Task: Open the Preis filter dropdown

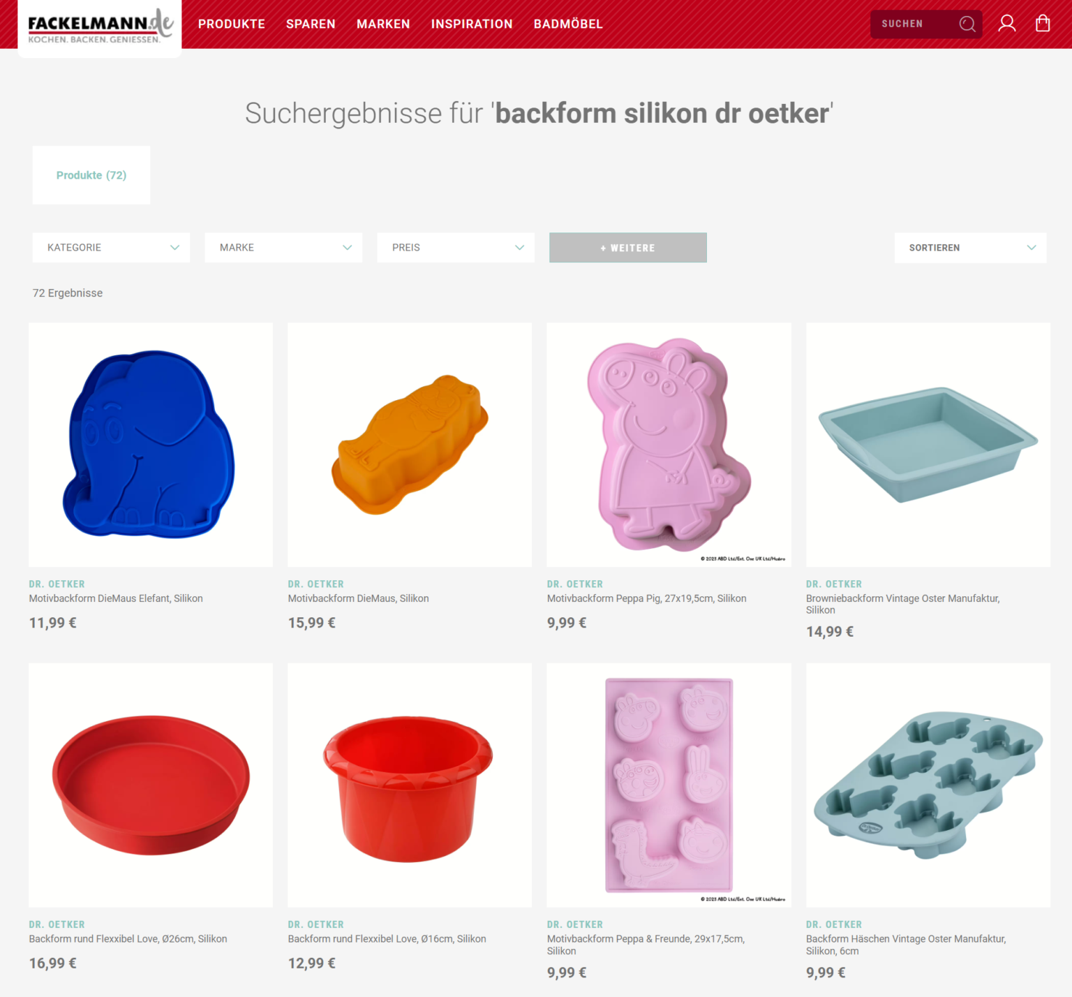Action: [456, 247]
